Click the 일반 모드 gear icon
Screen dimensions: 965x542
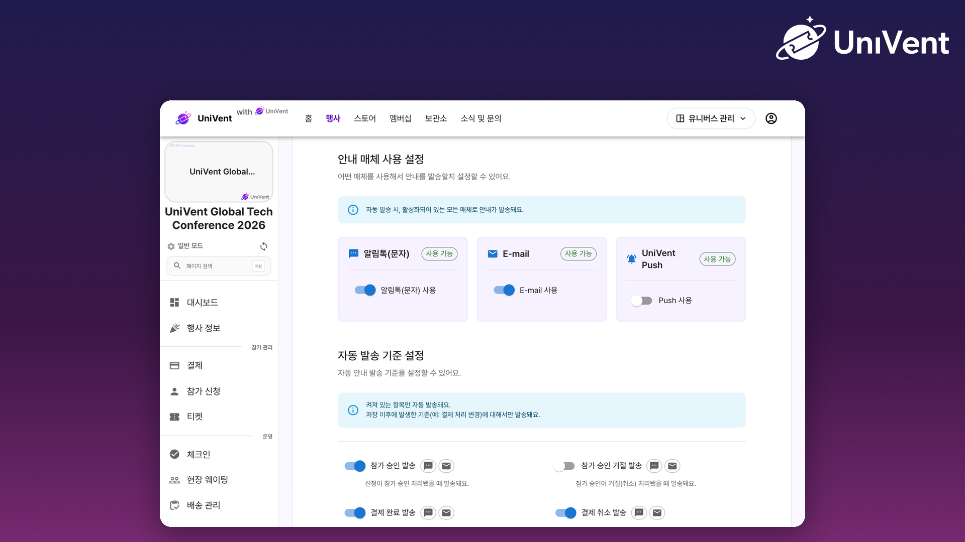[x=171, y=246]
